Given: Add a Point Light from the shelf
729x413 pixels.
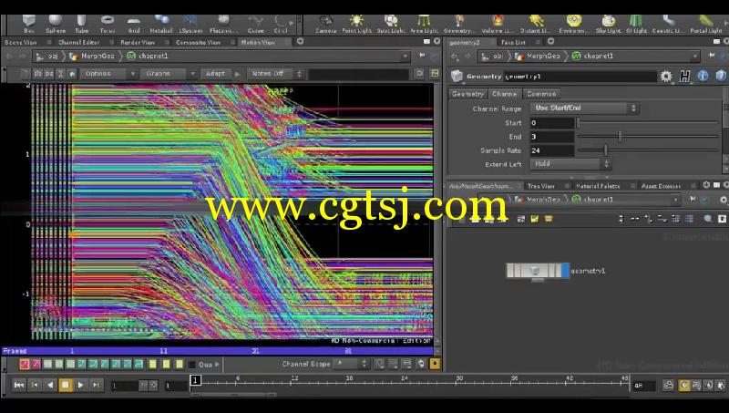Looking at the screenshot, I should (x=356, y=24).
